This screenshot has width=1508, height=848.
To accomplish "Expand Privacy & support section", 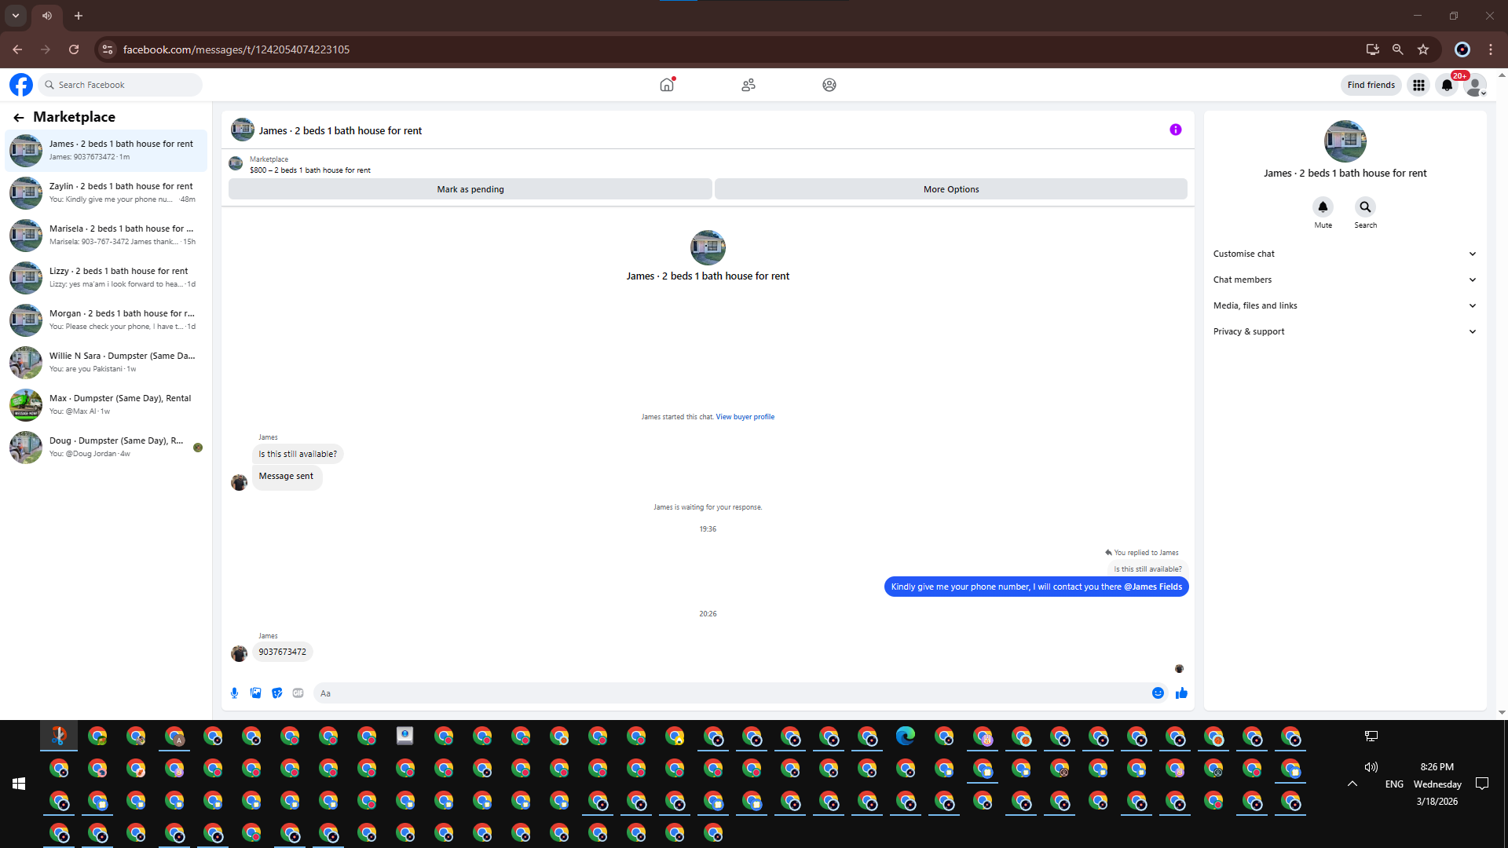I will coord(1345,331).
